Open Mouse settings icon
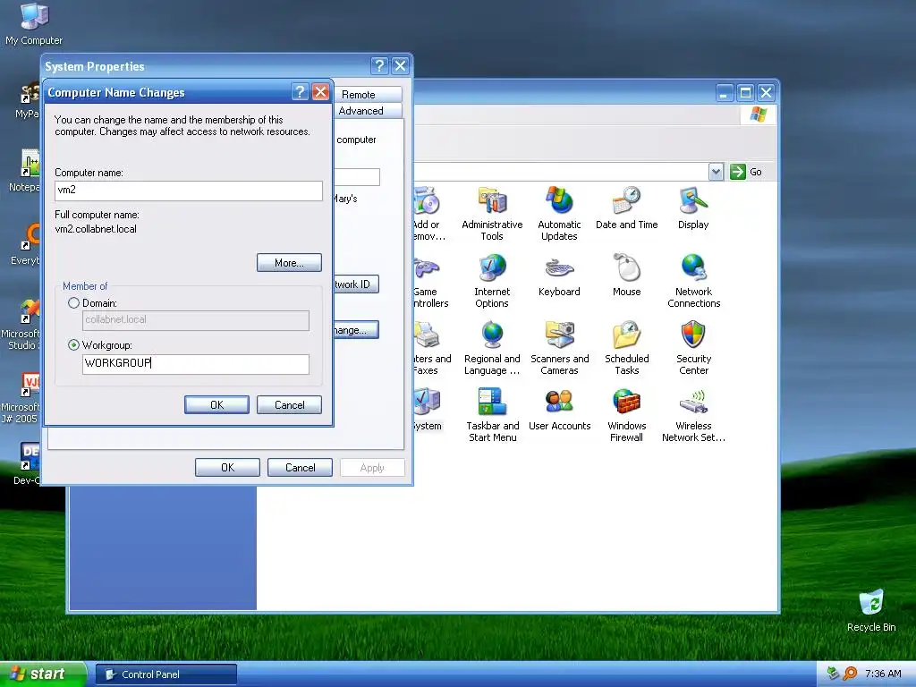Viewport: 916px width, 687px height. pos(626,276)
